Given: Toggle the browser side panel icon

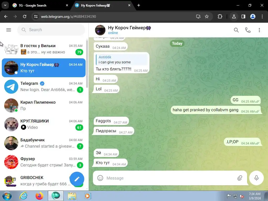Looking at the screenshot, I should point(243,16).
